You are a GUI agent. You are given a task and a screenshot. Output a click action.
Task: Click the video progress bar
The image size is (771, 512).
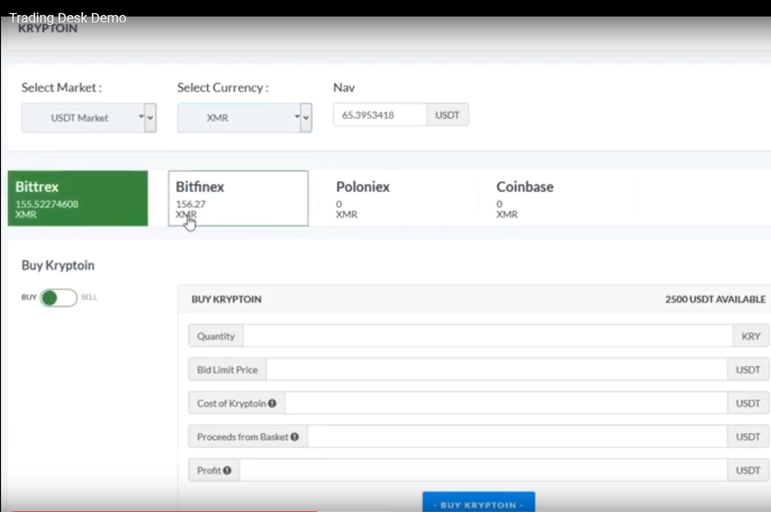[385, 511]
